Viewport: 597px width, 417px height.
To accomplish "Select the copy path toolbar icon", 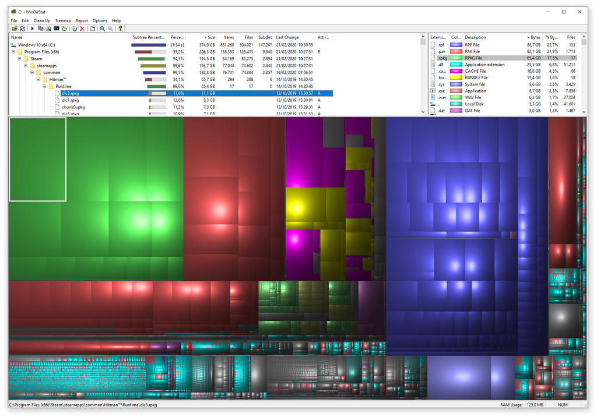I will point(41,28).
